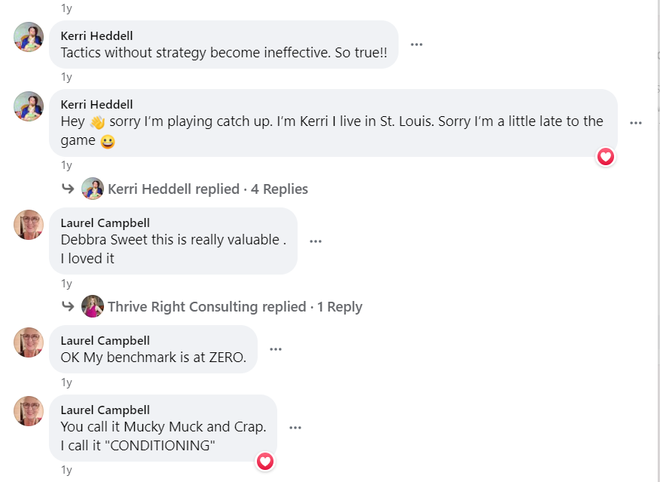This screenshot has width=660, height=482.
Task: Click 1y timestamp under 'I loved it' comment
Action: [x=66, y=284]
